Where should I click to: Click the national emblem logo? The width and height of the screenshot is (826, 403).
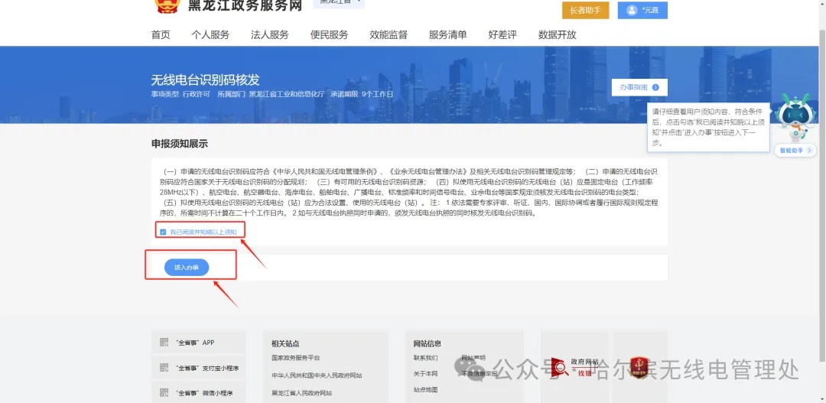coord(166,6)
